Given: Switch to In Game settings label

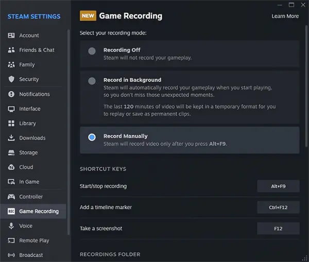Looking at the screenshot, I should click(x=29, y=182).
